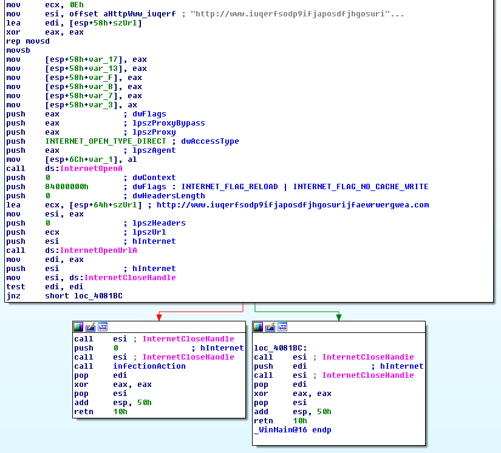Click the node color icon in infectionAction block
501x453 pixels.
(78, 327)
